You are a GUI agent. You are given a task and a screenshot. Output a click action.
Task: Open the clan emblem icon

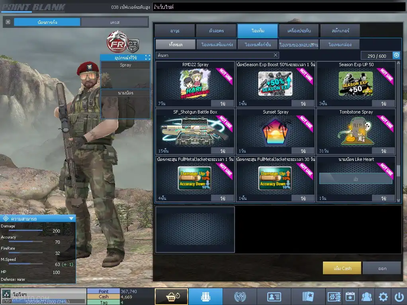(240, 297)
